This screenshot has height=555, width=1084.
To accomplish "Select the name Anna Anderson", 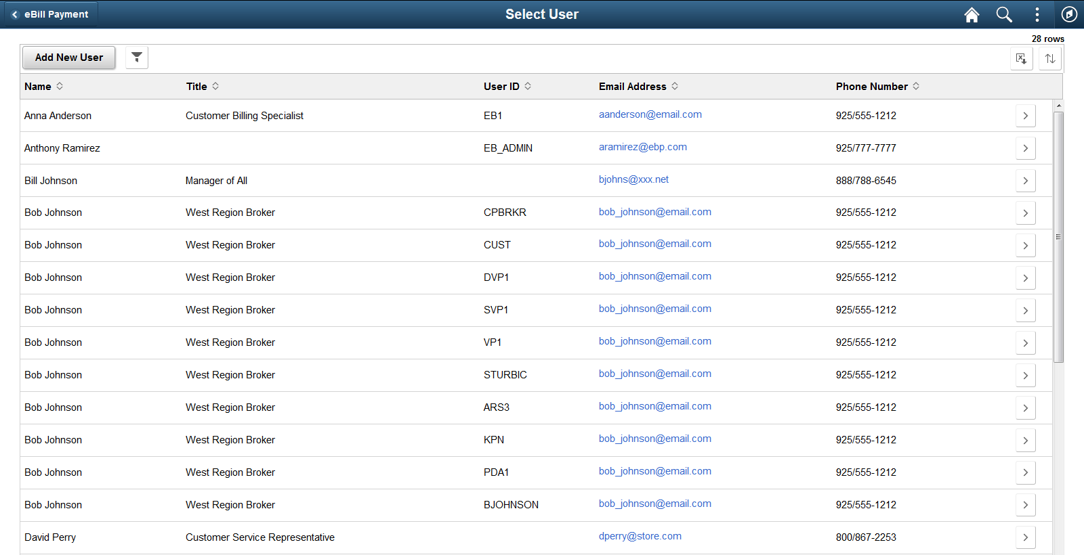I will tap(58, 116).
